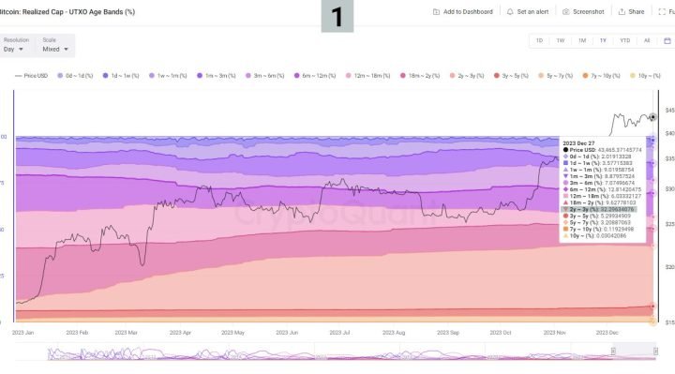Image resolution: width=675 pixels, height=374 pixels.
Task: Toggle the 1w ~ 1m (%) legend series
Action: click(x=168, y=76)
